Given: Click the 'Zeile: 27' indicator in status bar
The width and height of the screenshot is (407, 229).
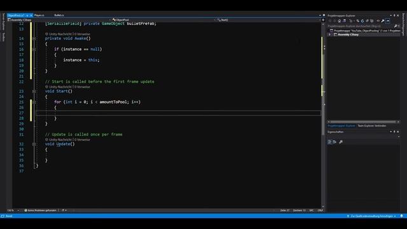Looking at the screenshot, I should (285, 211).
